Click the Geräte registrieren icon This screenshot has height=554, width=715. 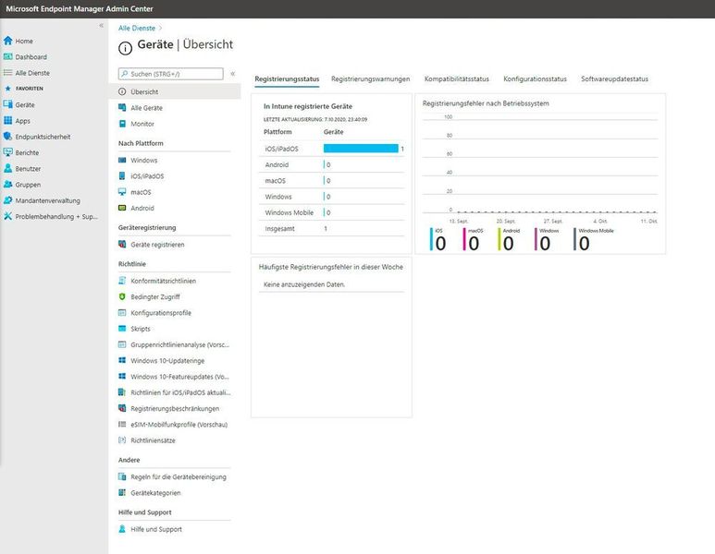pos(122,245)
